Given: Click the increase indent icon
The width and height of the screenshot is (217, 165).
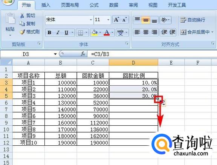Looking at the screenshot, I should click(x=172, y=32).
